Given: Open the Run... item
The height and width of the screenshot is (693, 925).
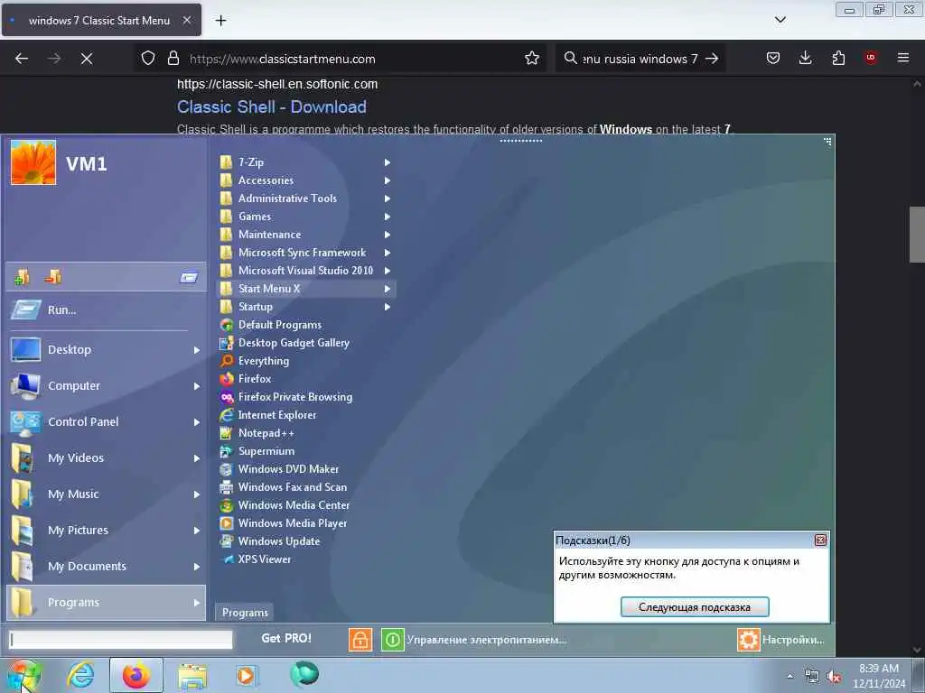Looking at the screenshot, I should 107,310.
